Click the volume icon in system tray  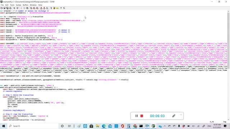coord(193,126)
